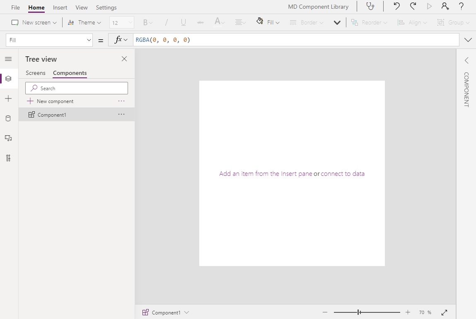Expand the formula bar chevron
This screenshot has width=476, height=319.
click(468, 40)
